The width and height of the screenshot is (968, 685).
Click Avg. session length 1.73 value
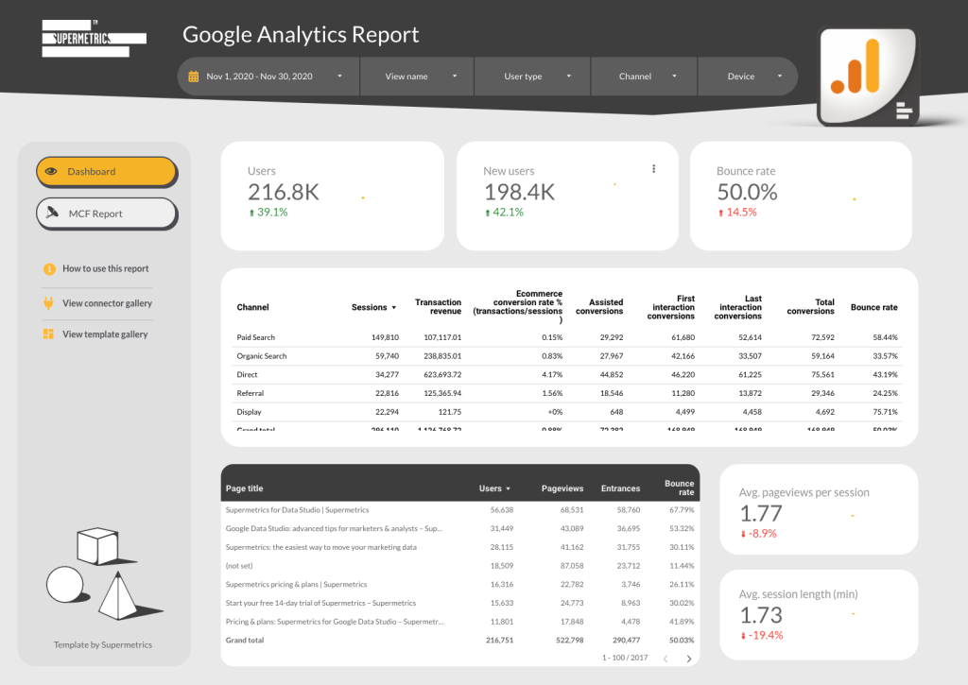(761, 615)
